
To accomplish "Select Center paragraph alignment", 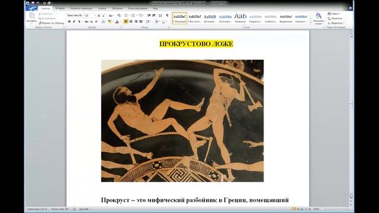I will 131,22.
